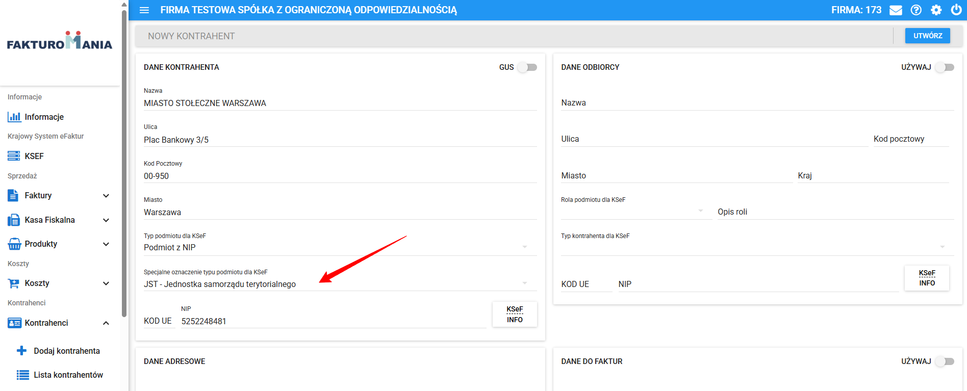The width and height of the screenshot is (967, 391).
Task: Expand the Koszty submenu chevron
Action: click(106, 283)
